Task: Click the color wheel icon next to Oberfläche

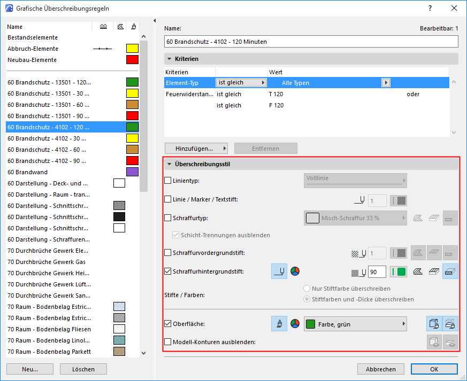Action: coord(295,324)
